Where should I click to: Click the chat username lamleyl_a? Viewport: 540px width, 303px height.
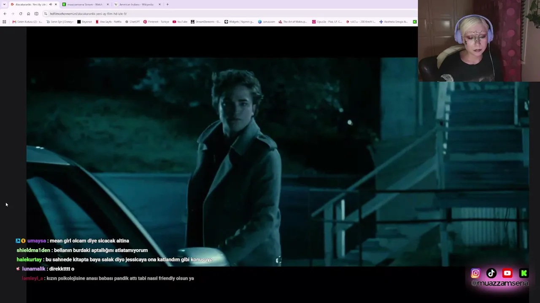point(32,278)
